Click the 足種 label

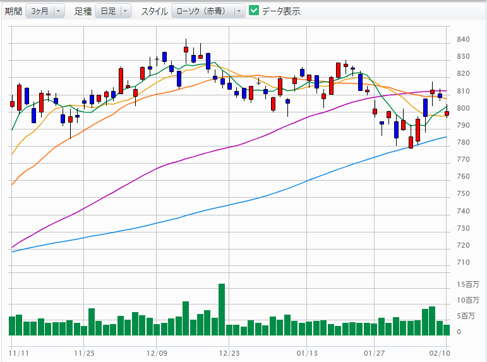click(83, 11)
